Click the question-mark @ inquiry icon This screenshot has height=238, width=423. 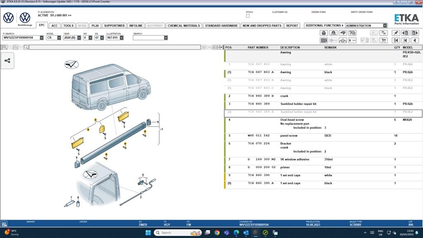pos(352,33)
